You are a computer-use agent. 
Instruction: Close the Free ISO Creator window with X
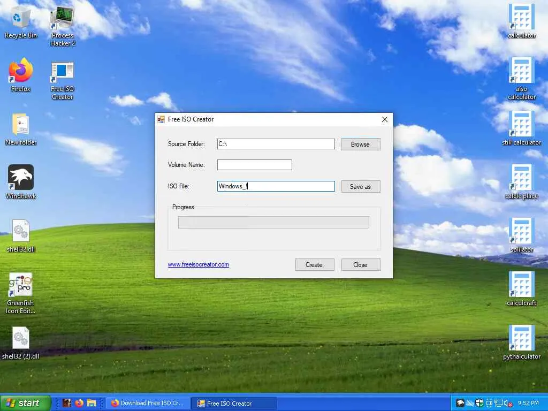(385, 119)
